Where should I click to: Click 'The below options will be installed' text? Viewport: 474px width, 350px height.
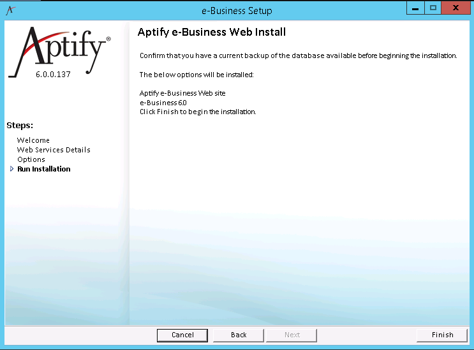click(196, 75)
